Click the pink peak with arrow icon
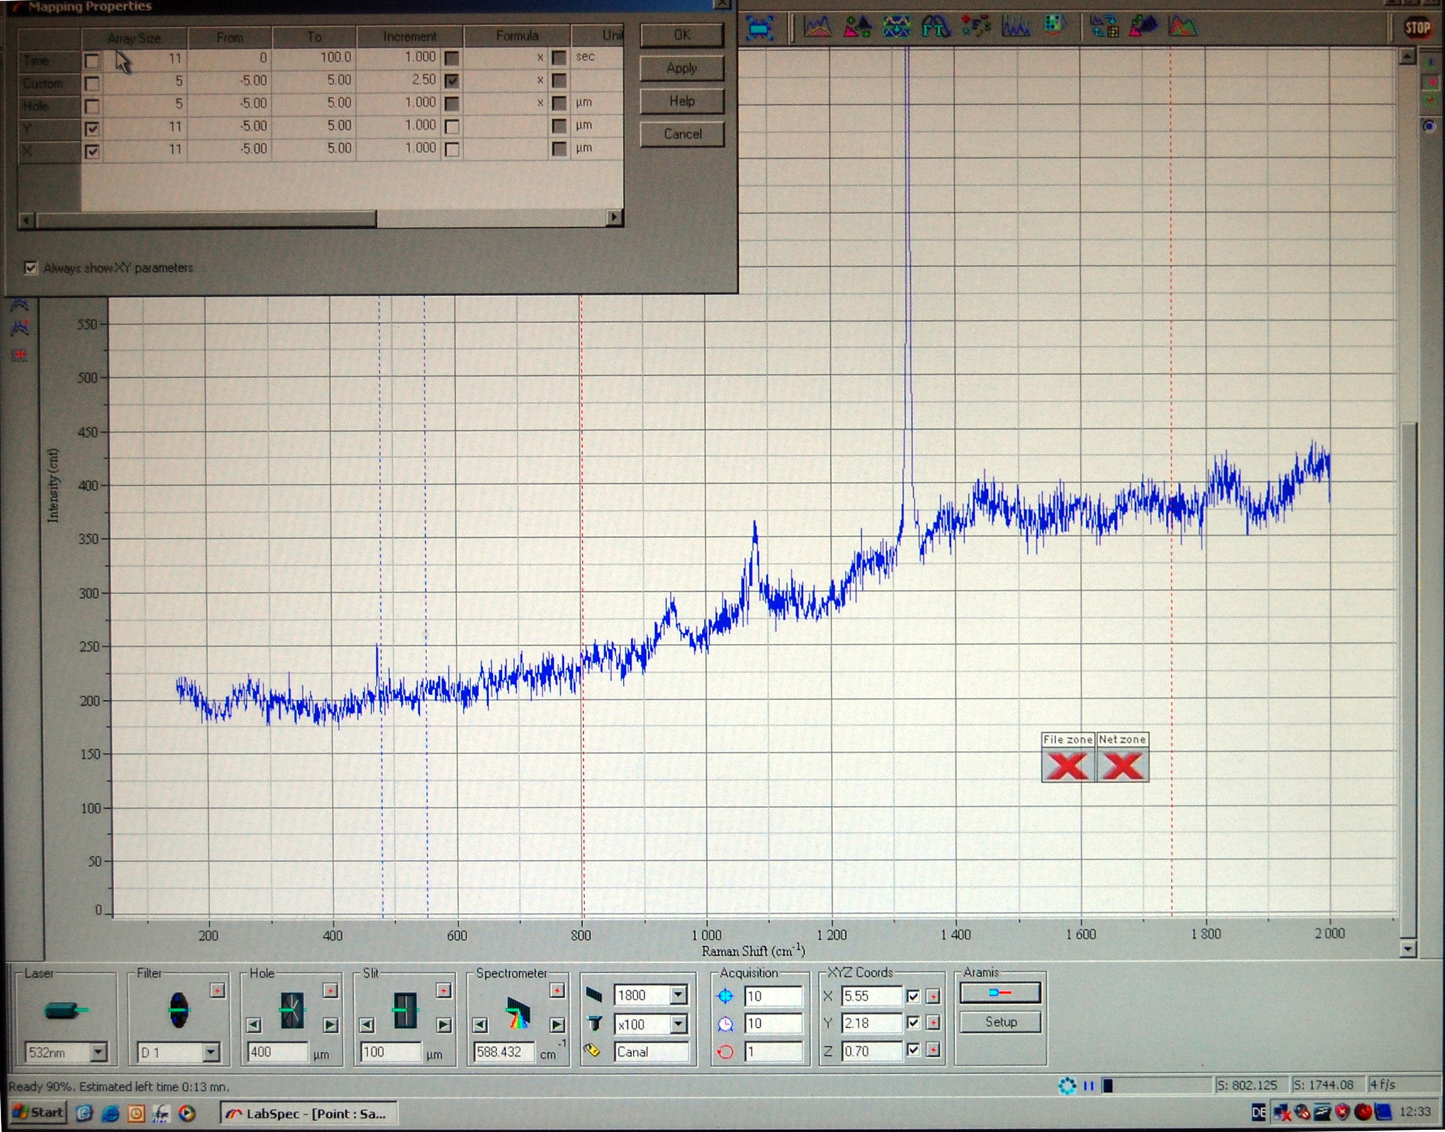This screenshot has height=1132, width=1445. point(1144,26)
